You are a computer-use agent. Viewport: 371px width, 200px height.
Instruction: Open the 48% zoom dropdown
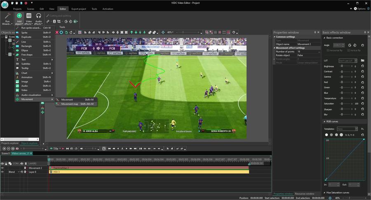(170, 33)
